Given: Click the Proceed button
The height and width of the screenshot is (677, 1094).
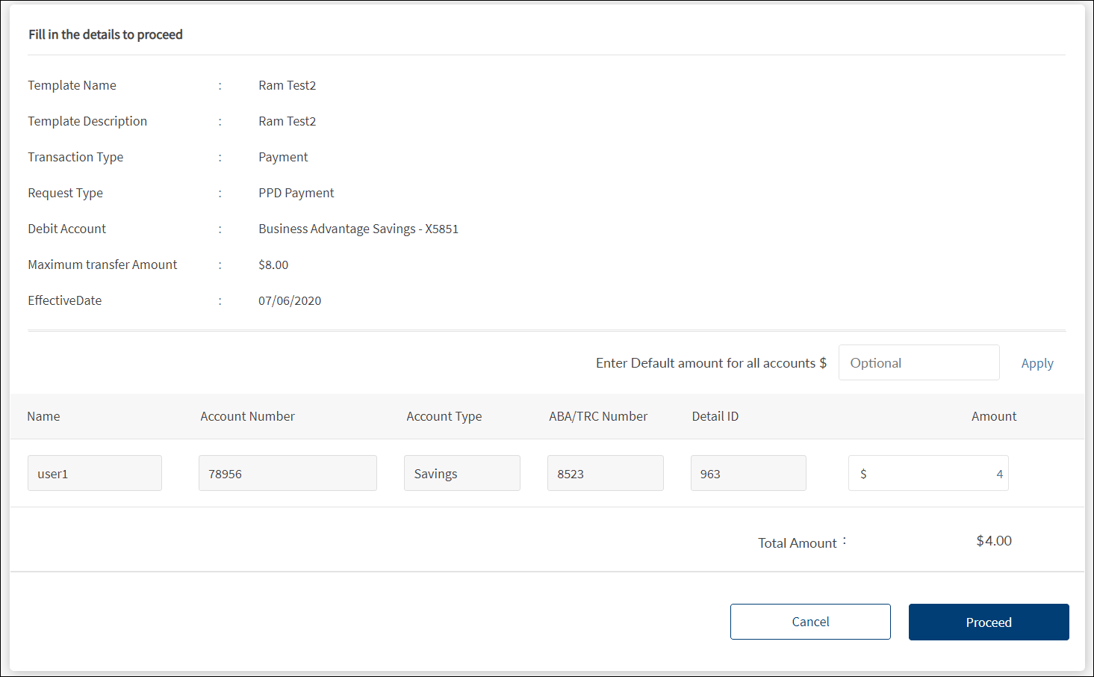Looking at the screenshot, I should click(988, 622).
